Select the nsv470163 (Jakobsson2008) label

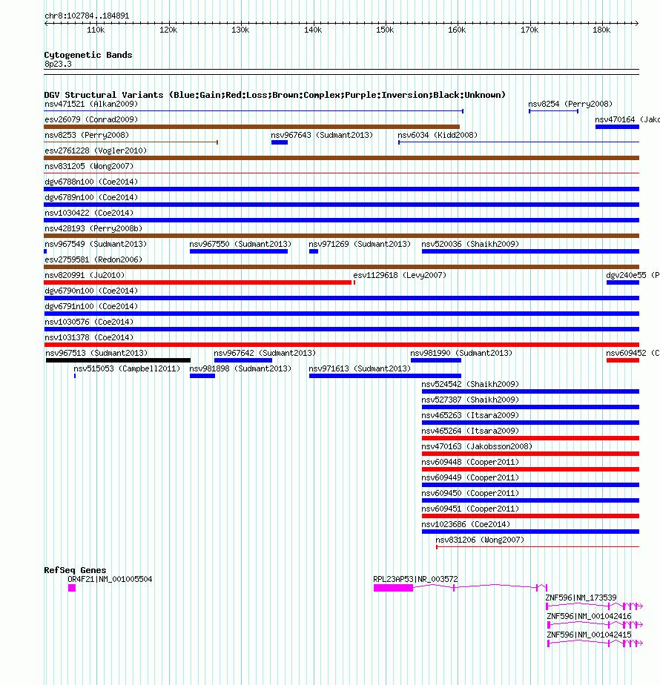point(477,446)
